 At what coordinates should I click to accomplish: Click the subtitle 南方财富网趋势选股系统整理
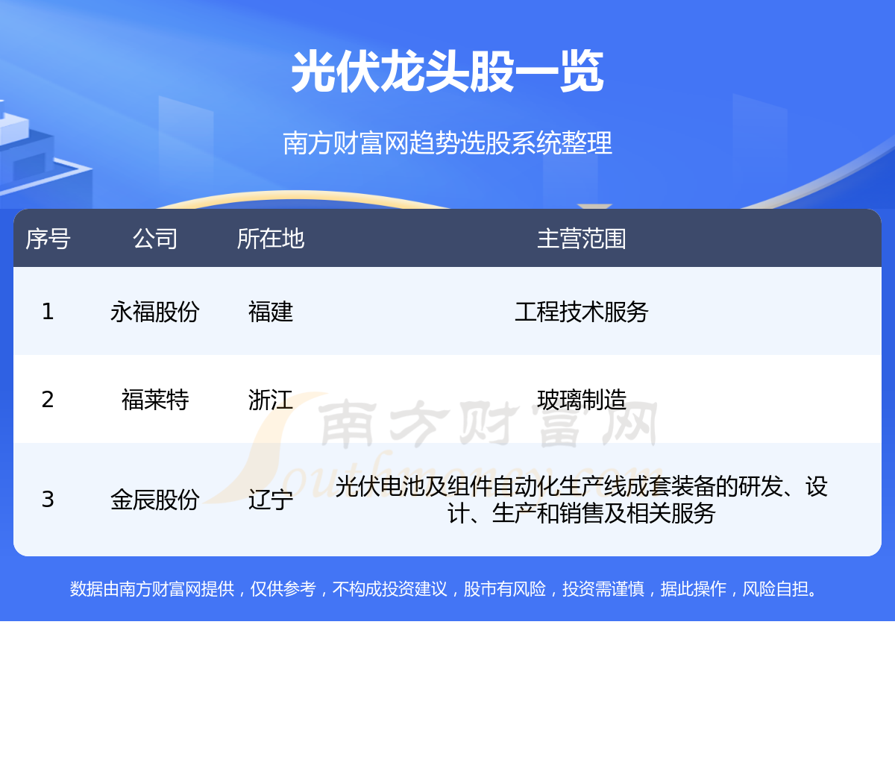[x=447, y=142]
